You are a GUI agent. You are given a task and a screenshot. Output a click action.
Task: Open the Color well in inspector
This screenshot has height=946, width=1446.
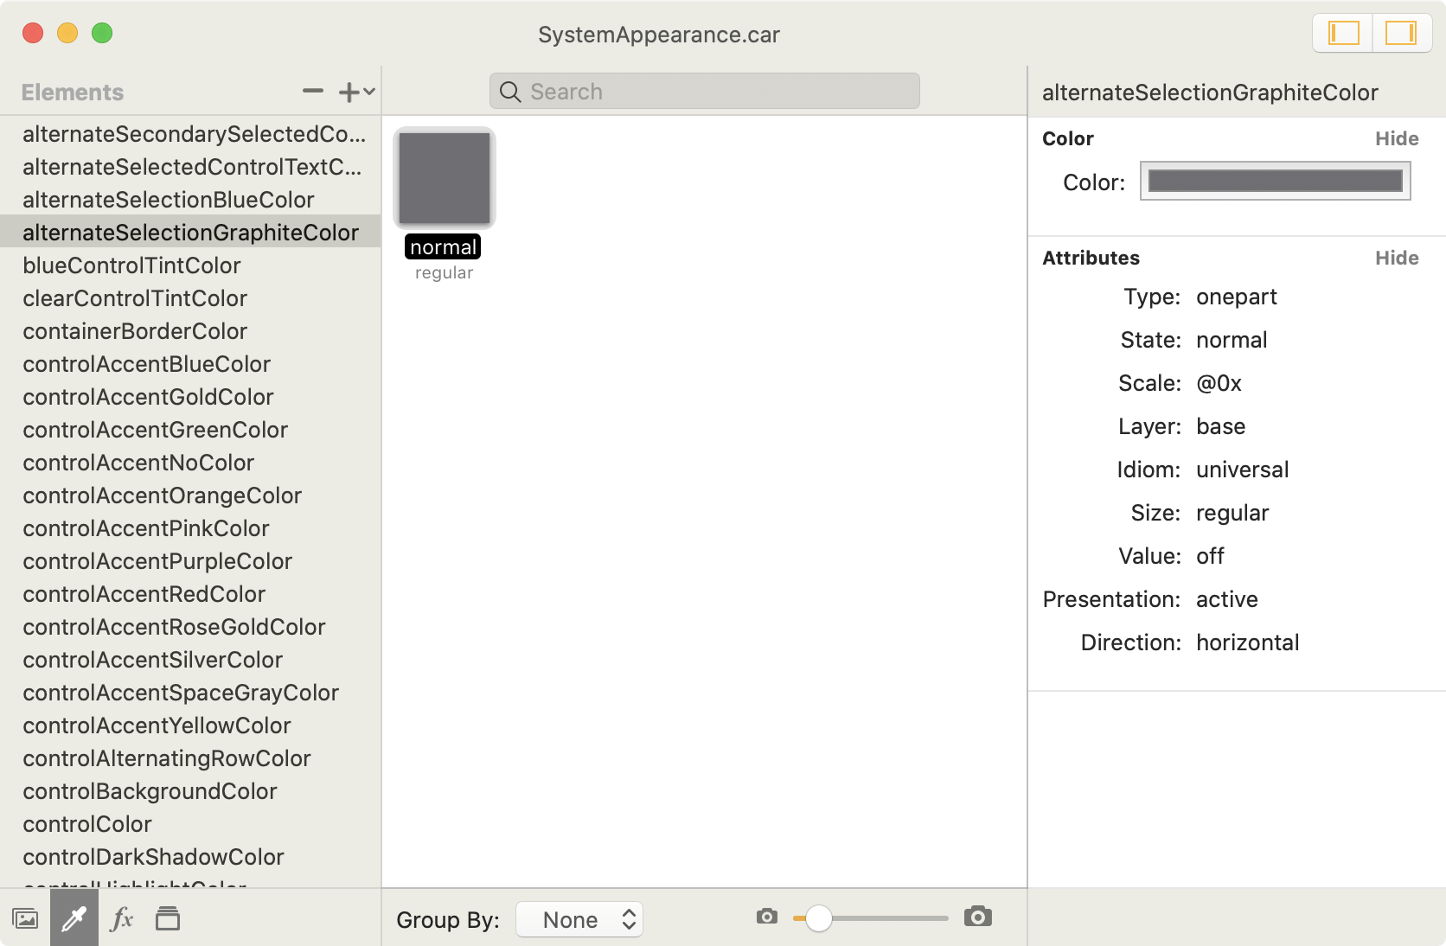(1276, 181)
